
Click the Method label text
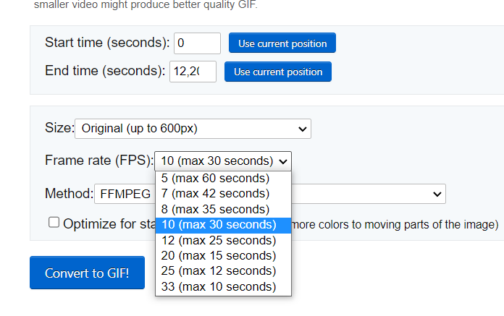69,194
